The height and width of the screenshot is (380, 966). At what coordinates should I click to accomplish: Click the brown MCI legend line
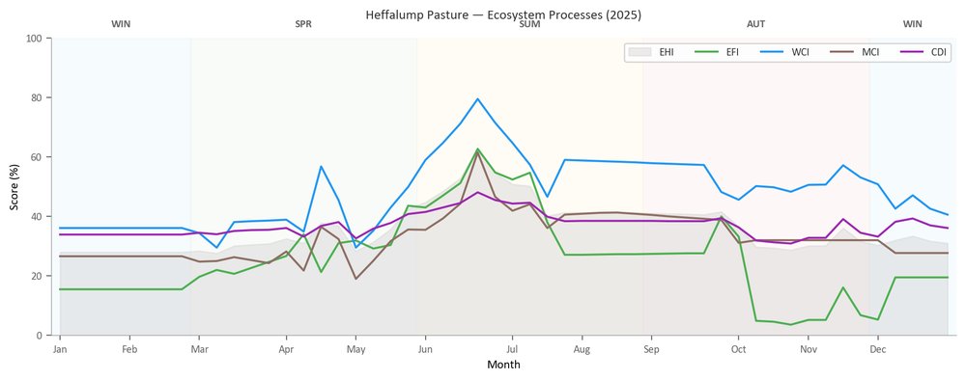[842, 53]
